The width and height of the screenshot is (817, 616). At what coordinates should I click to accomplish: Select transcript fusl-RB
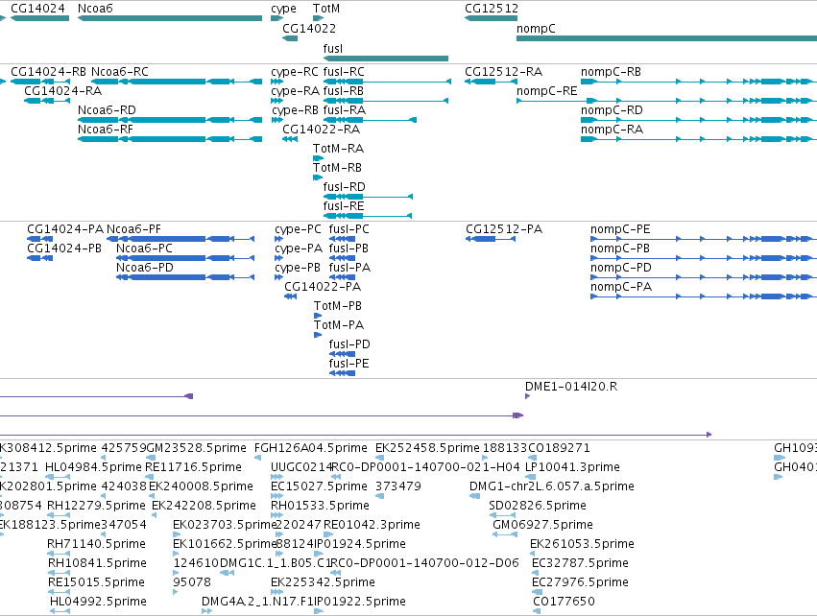point(386,101)
